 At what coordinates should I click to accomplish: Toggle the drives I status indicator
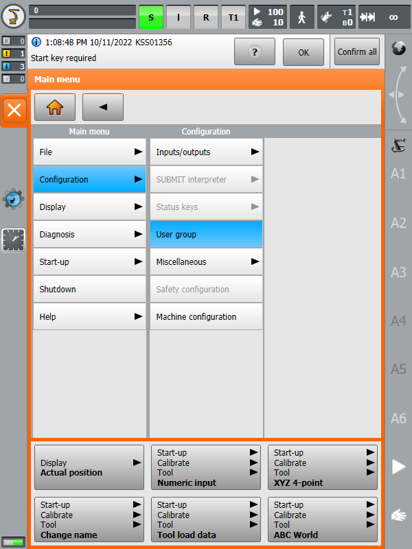179,16
